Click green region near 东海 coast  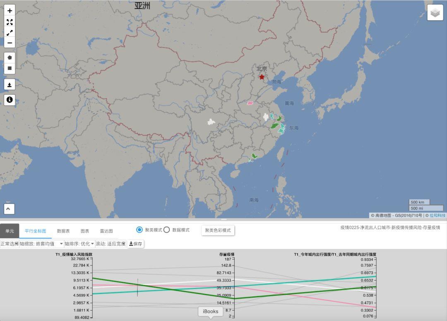(x=274, y=126)
